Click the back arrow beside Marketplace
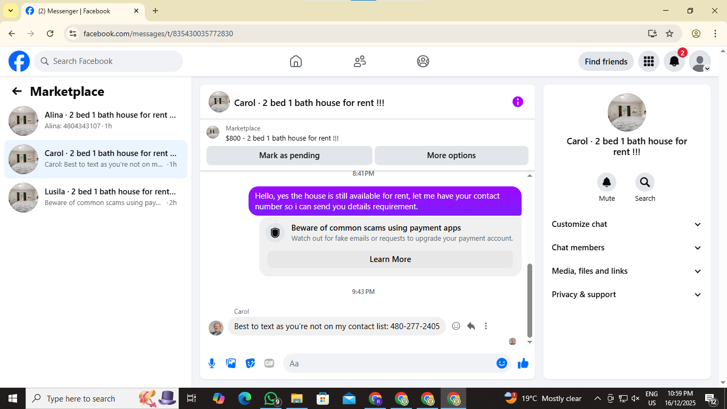The height and width of the screenshot is (409, 727). (x=17, y=91)
